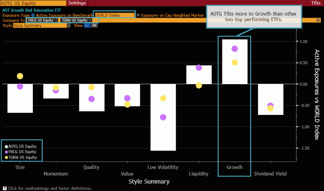Switch to chart view icon
This screenshot has height=191, width=324.
tap(87, 25)
